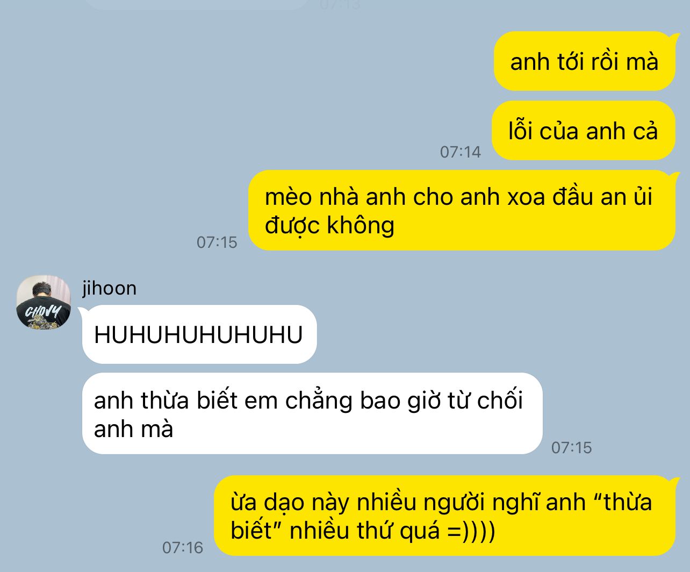Click the "mèo nhà anh cho anh xoa đầu" message
This screenshot has height=572, width=690.
(x=462, y=210)
